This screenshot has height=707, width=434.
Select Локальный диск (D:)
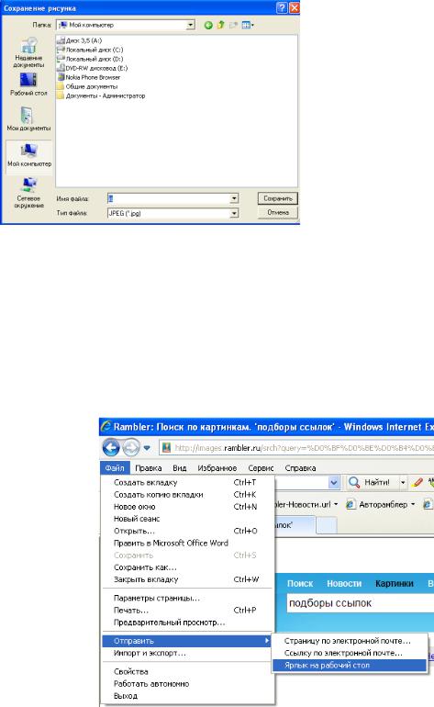90,59
